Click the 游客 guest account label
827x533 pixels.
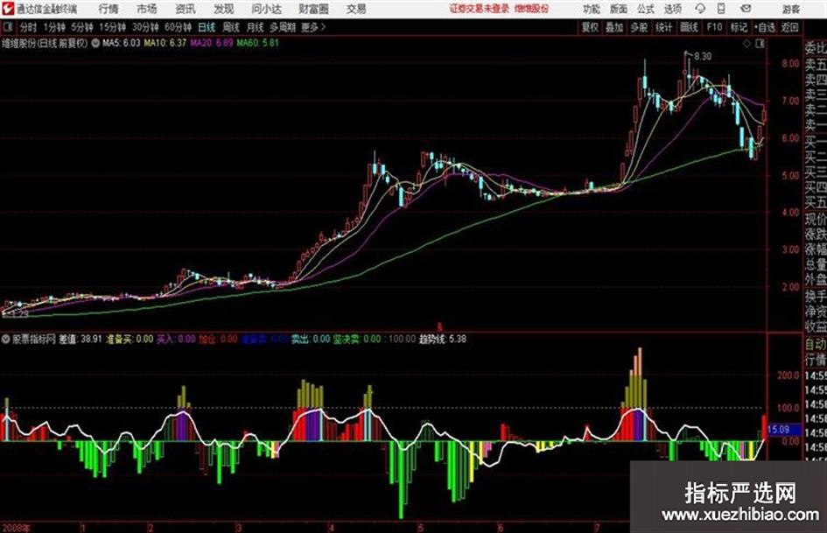791,9
